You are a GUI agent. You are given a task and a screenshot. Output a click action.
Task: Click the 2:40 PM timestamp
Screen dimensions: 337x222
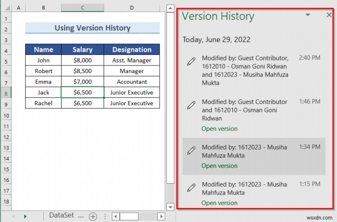(310, 58)
